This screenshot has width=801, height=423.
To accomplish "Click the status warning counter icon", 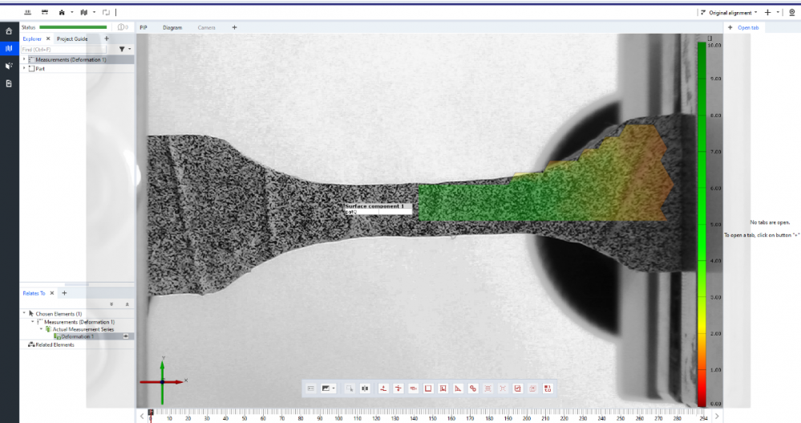I will pyautogui.click(x=122, y=27).
